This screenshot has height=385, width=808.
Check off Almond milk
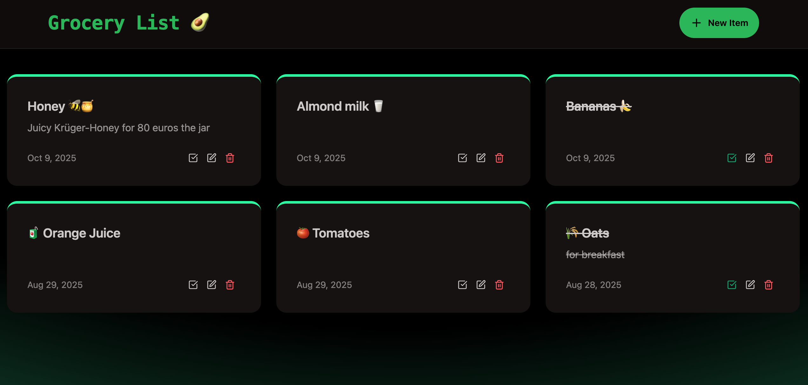pos(462,158)
